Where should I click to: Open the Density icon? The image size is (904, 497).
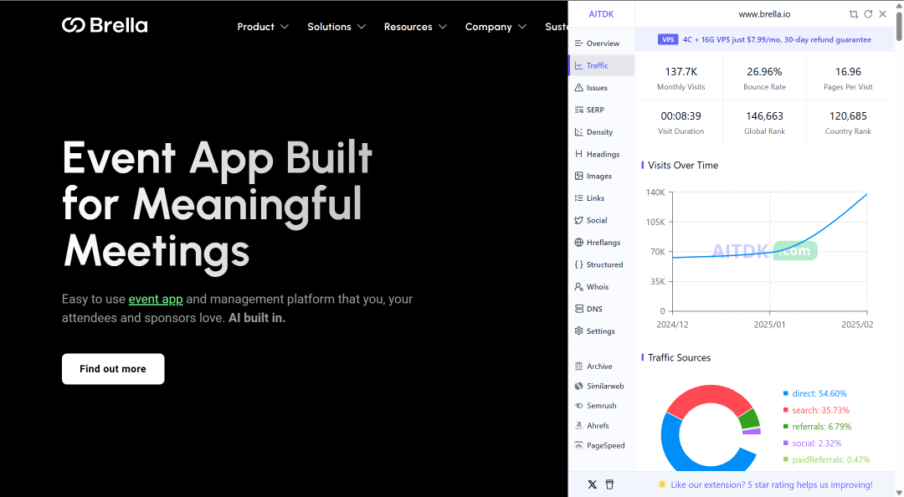coord(579,132)
